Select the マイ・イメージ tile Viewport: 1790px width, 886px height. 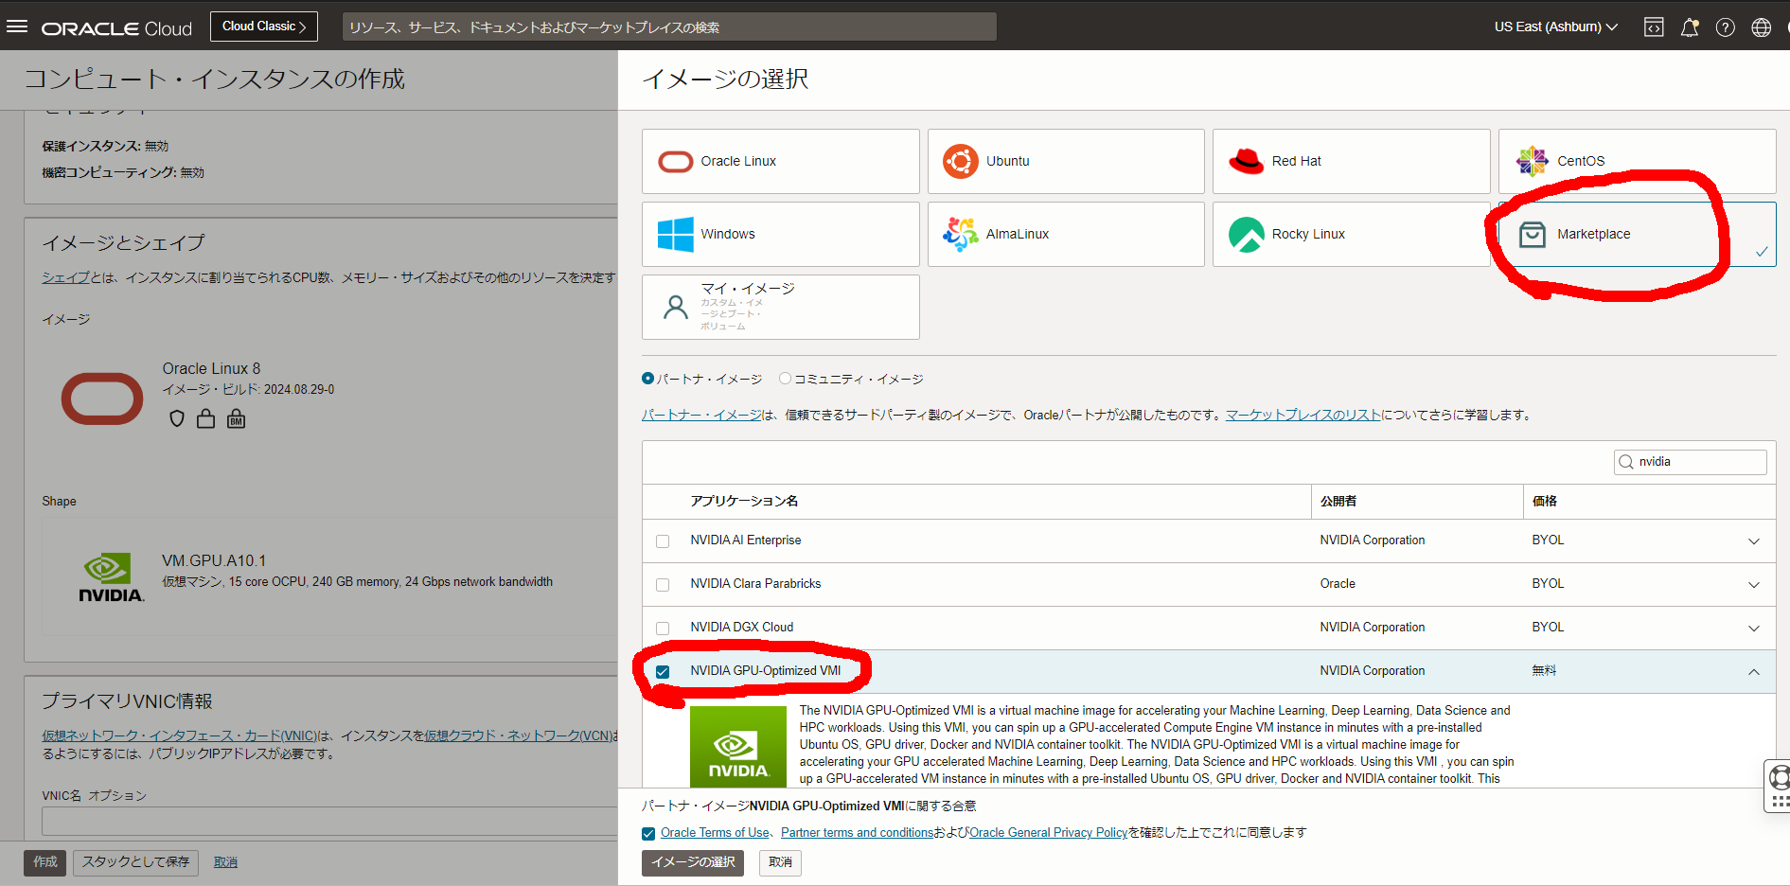click(781, 307)
